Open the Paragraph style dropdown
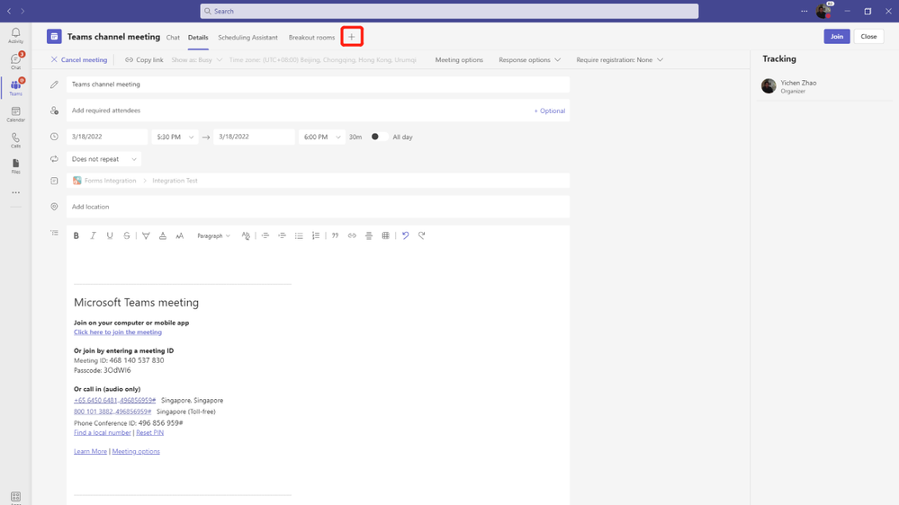Viewport: 899px width, 505px height. pos(213,235)
